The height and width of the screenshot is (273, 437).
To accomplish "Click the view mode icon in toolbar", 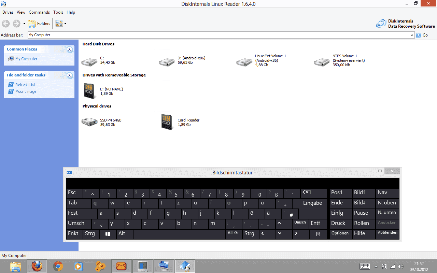I will pyautogui.click(x=59, y=24).
